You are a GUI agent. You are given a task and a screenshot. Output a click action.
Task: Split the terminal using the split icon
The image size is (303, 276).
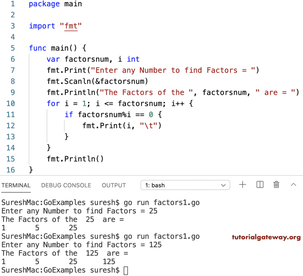pos(259,185)
